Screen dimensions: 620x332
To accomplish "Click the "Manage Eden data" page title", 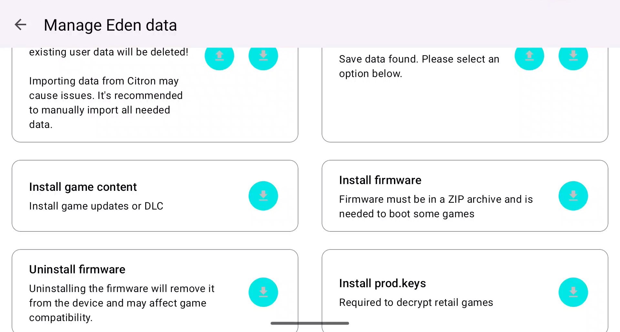I will [110, 25].
